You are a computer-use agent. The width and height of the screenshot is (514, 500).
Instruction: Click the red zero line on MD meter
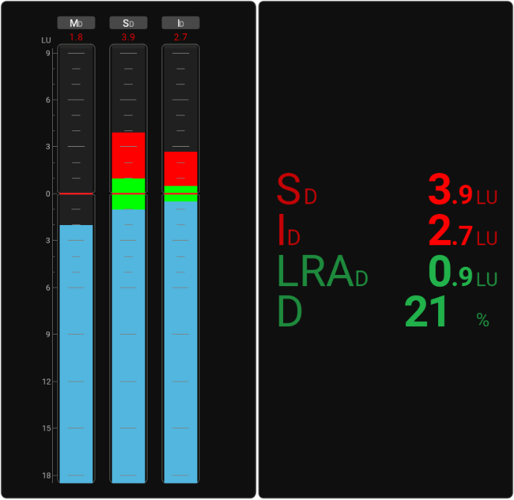pyautogui.click(x=76, y=194)
